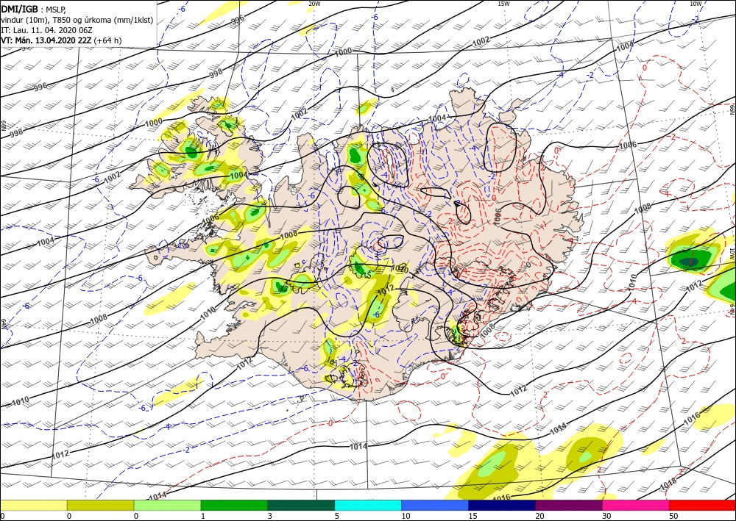Image resolution: width=736 pixels, height=521 pixels.
Task: Click the legend value "50"
Action: click(x=673, y=516)
